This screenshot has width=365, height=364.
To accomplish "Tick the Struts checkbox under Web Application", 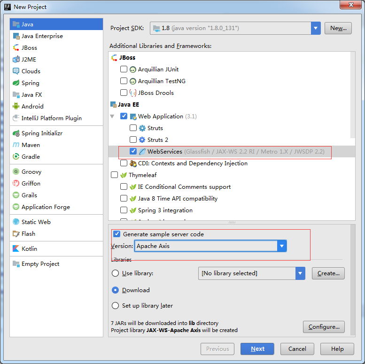I will point(133,128).
